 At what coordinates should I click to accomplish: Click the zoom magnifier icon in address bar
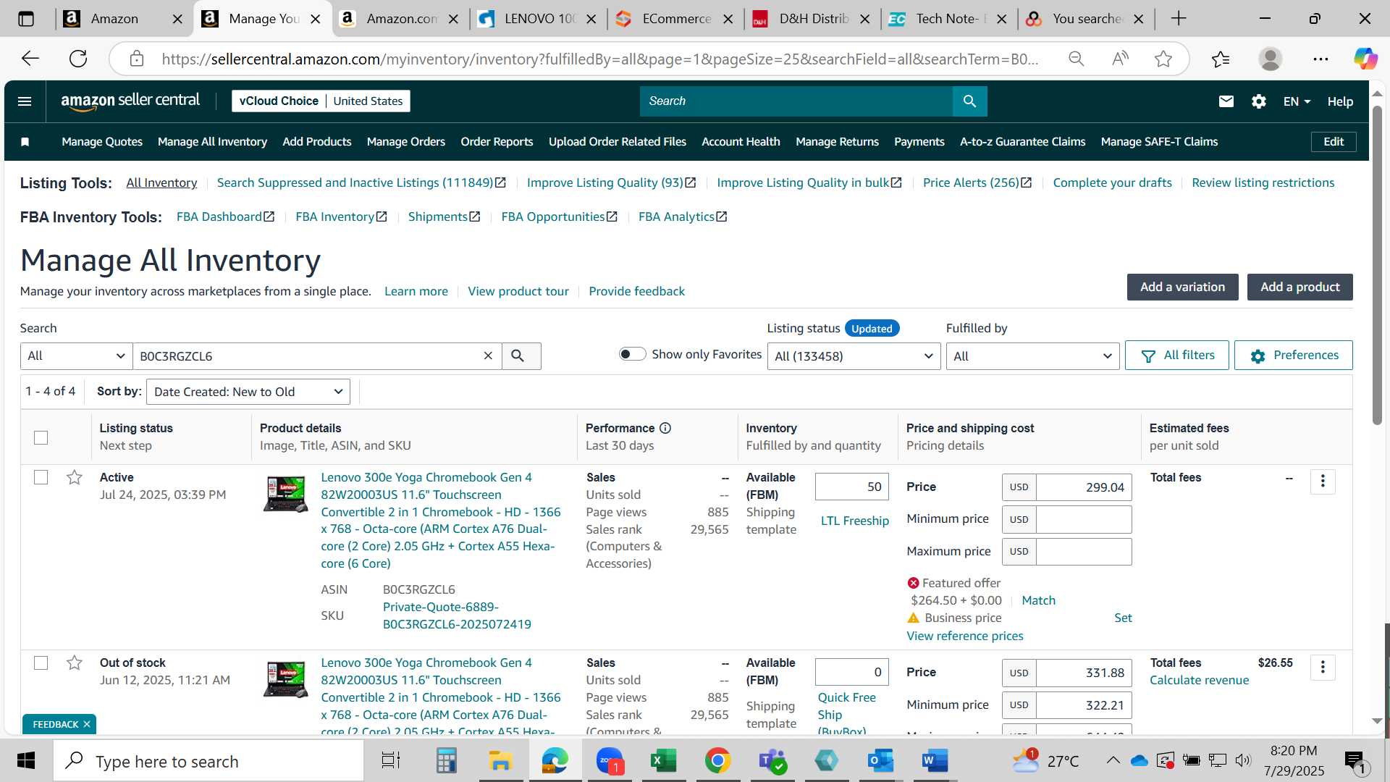[1077, 59]
